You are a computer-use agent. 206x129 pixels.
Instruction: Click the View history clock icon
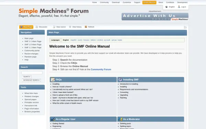click(x=70, y=27)
